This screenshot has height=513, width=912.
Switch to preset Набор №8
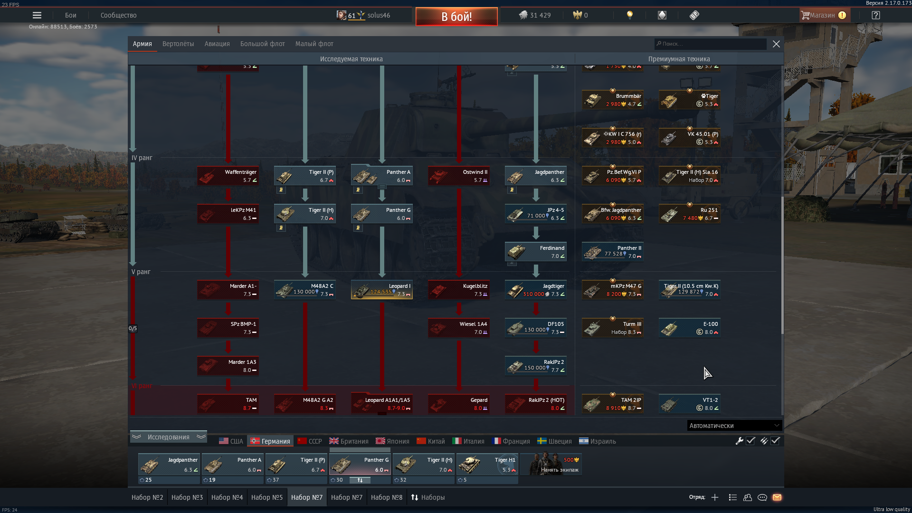(x=387, y=497)
